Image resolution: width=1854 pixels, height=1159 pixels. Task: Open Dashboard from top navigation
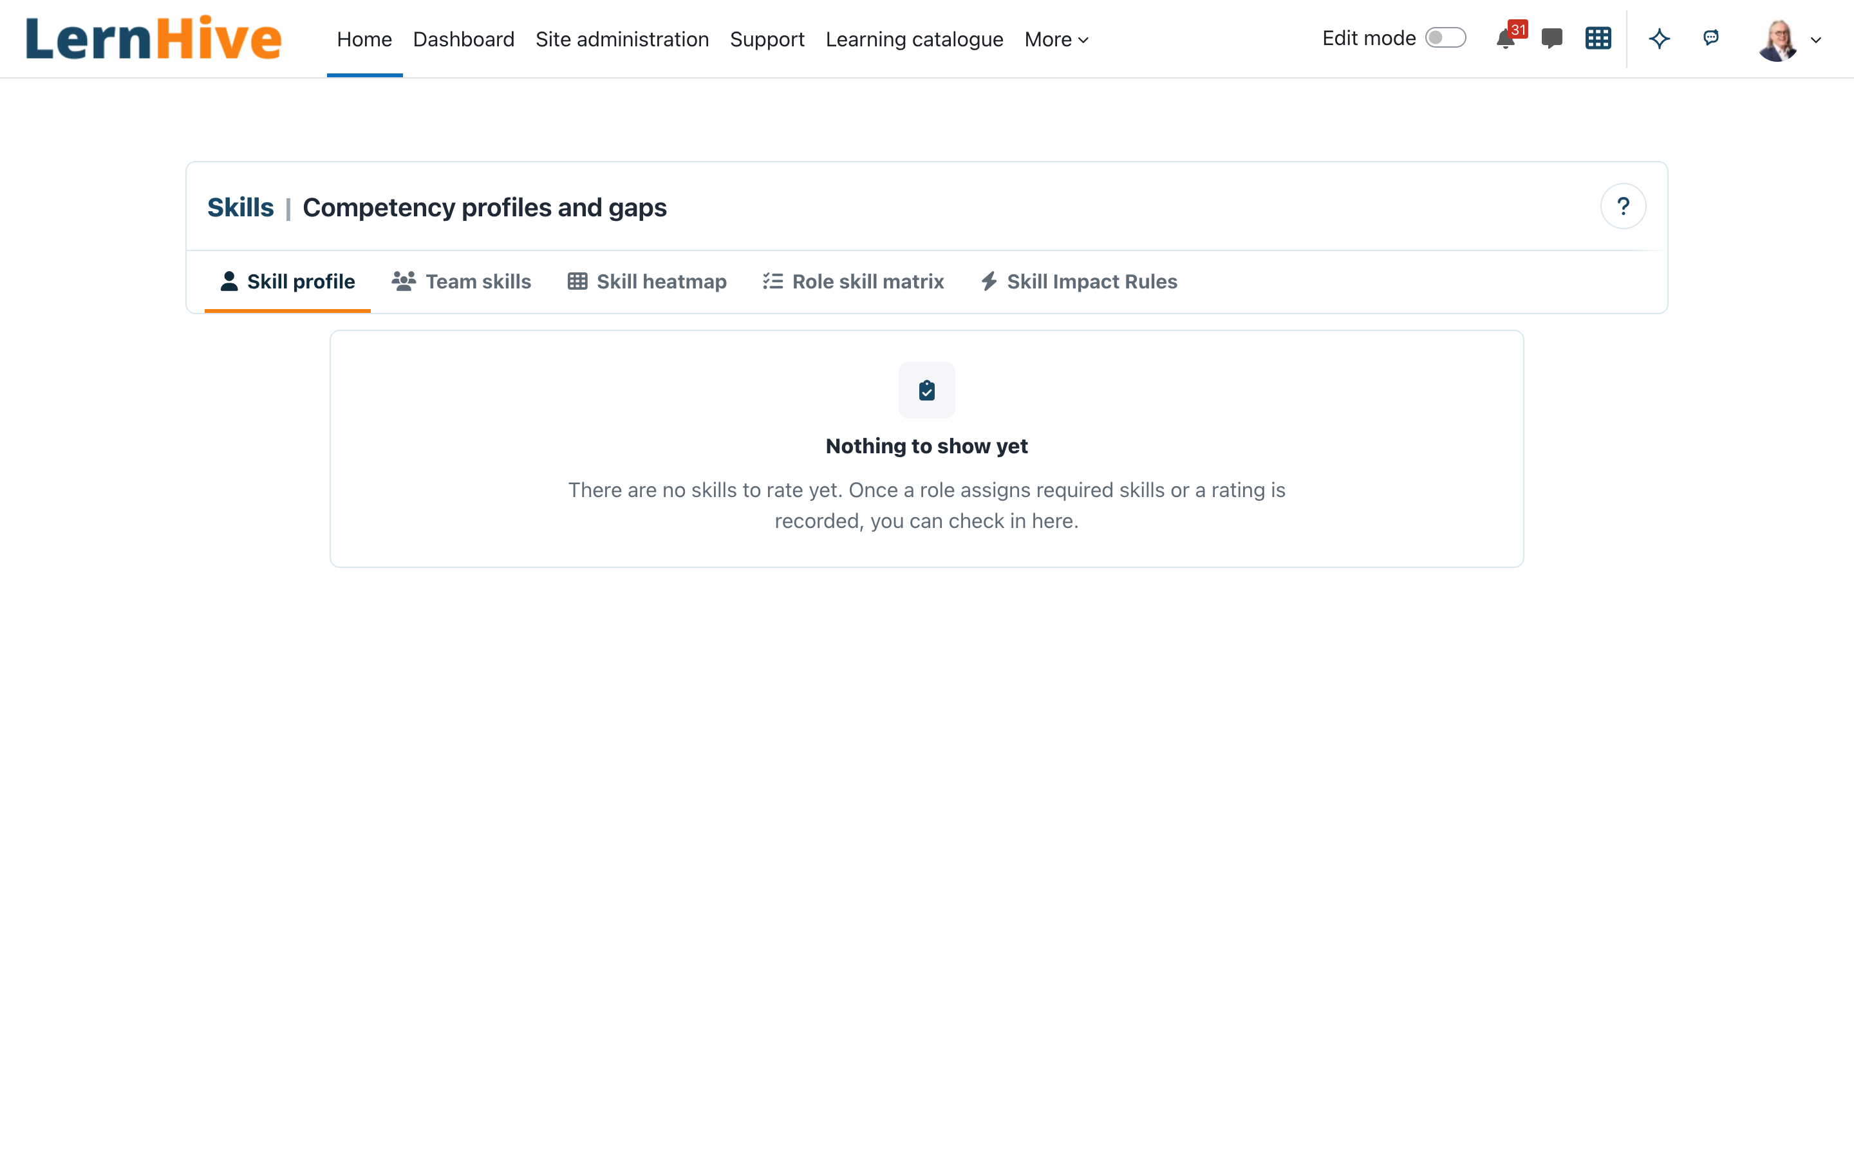(x=464, y=39)
